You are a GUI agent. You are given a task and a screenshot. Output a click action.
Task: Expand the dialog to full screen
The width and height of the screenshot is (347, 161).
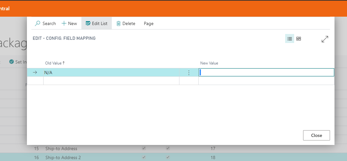(x=325, y=39)
